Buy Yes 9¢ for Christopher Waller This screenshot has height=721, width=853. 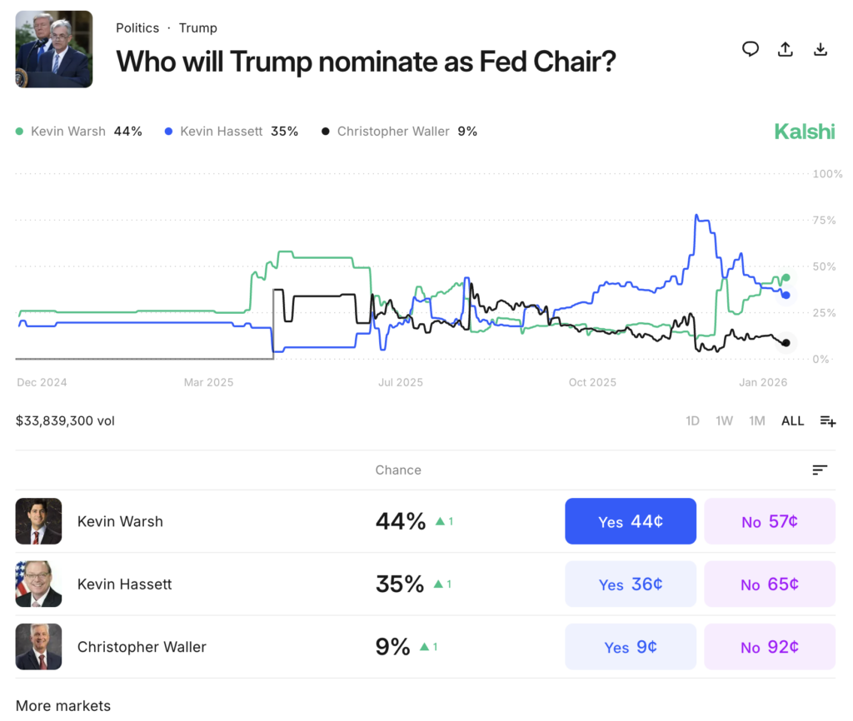(x=631, y=647)
